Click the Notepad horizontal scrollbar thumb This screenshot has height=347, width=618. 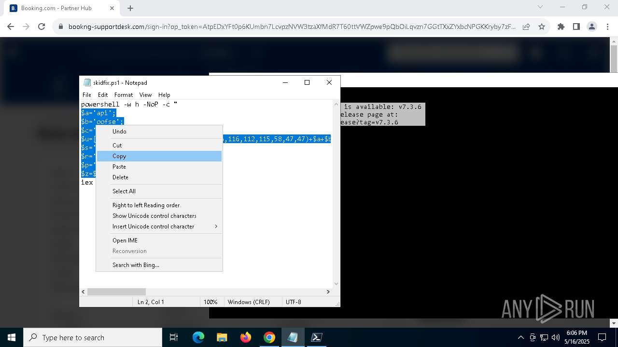click(116, 292)
